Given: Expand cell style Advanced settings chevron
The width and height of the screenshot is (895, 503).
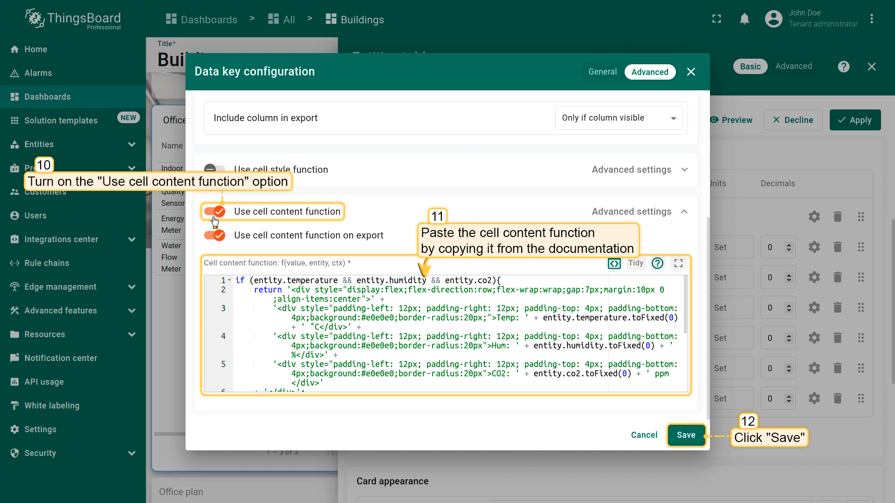Looking at the screenshot, I should click(684, 170).
